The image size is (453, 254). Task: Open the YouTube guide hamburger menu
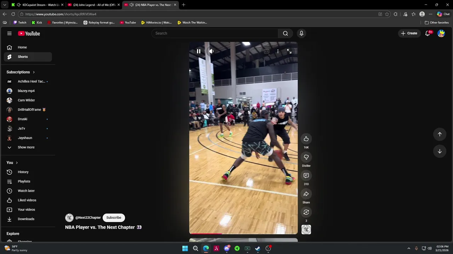(x=10, y=34)
